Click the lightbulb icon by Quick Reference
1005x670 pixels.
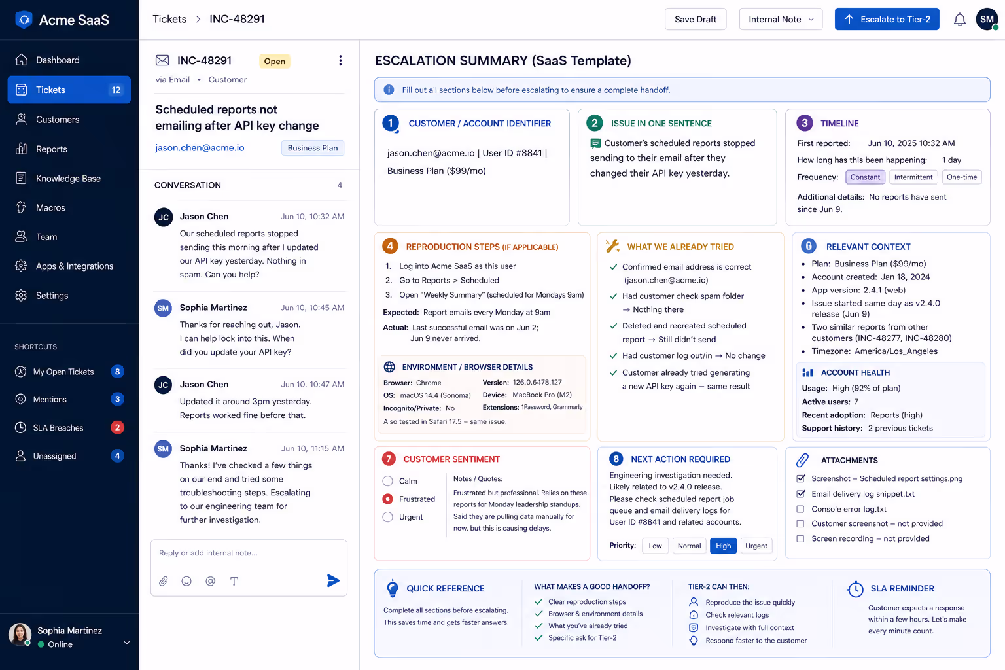point(393,588)
